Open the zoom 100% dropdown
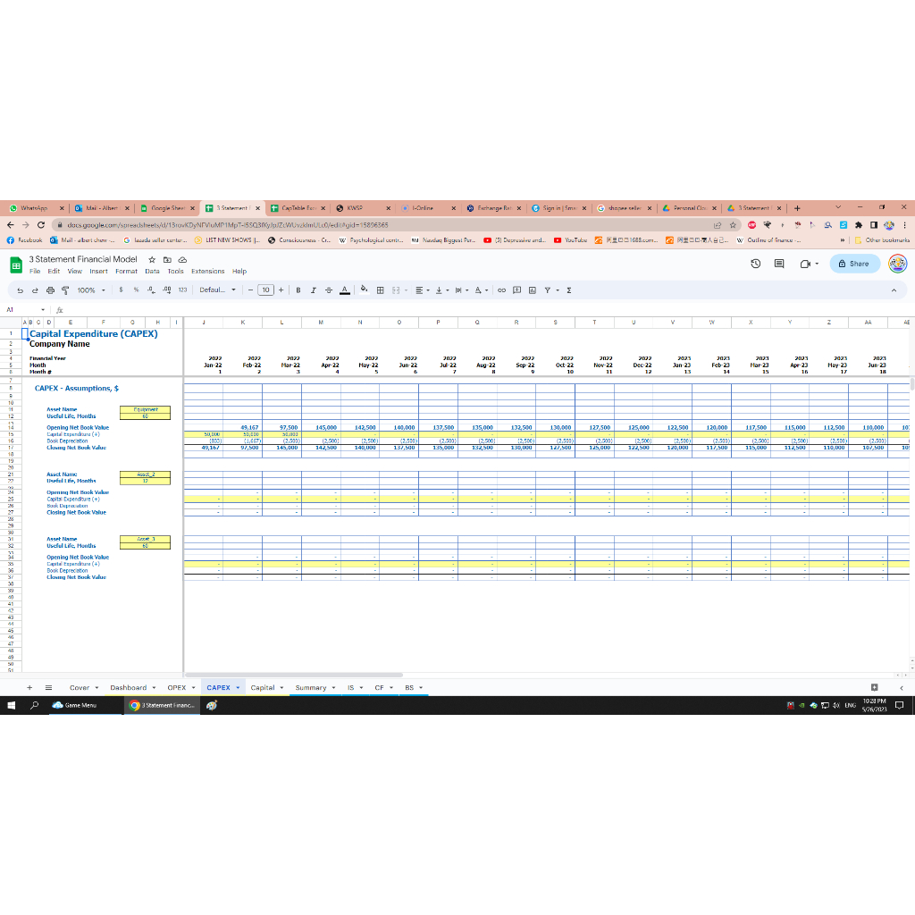This screenshot has width=915, height=915. 90,290
